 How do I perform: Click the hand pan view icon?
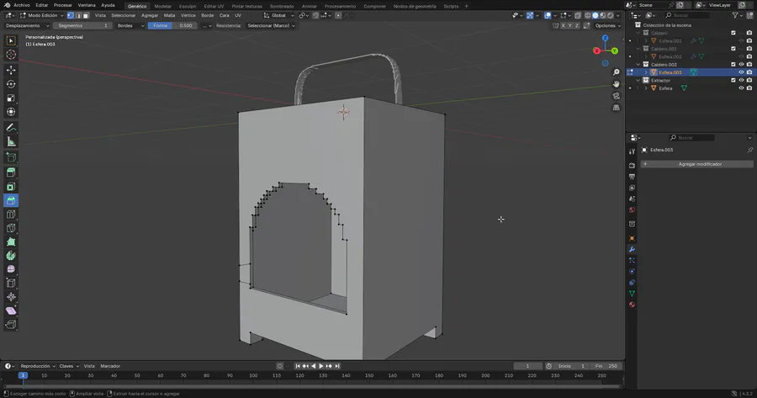617,84
